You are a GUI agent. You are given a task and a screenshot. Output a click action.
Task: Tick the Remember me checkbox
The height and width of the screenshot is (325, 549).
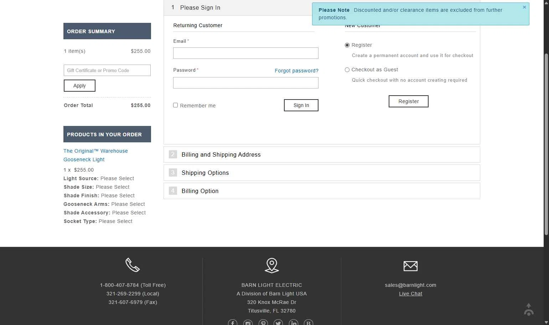coord(175,105)
